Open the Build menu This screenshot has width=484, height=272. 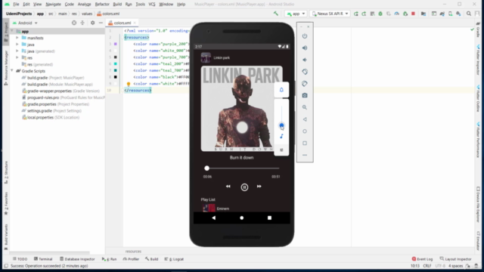[117, 5]
